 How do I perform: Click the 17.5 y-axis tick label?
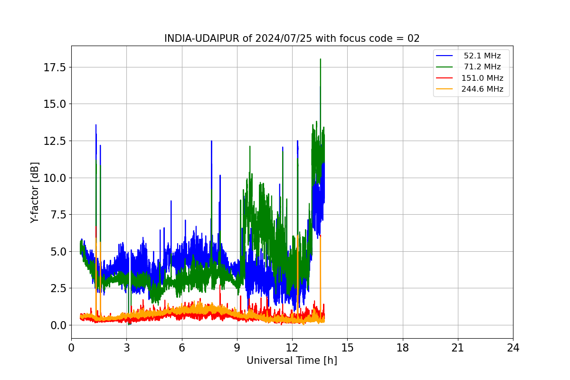54,67
